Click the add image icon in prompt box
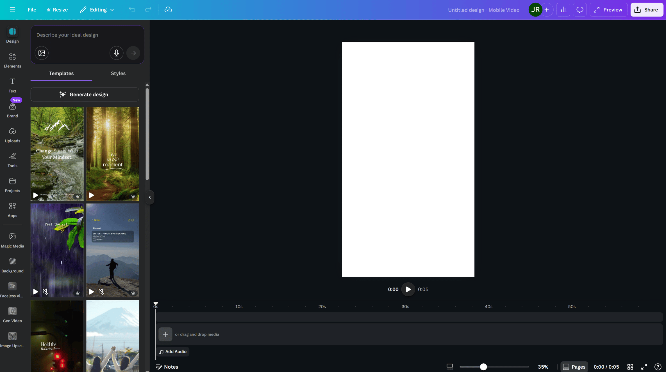 (42, 53)
